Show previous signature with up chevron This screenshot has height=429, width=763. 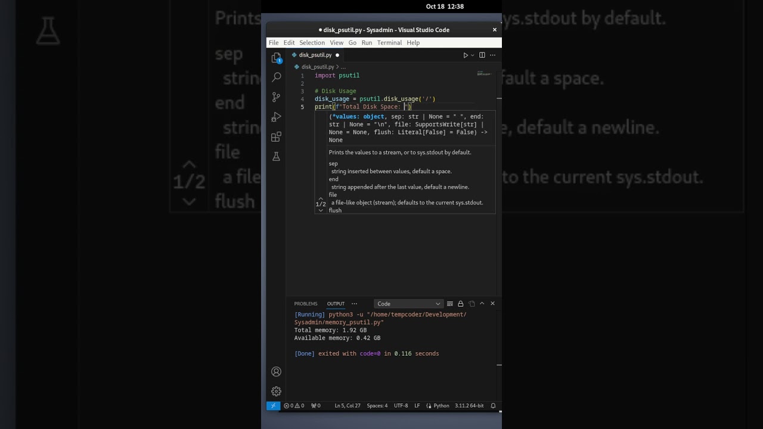click(x=321, y=198)
